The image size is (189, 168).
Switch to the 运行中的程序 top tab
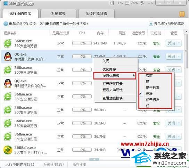point(20,14)
